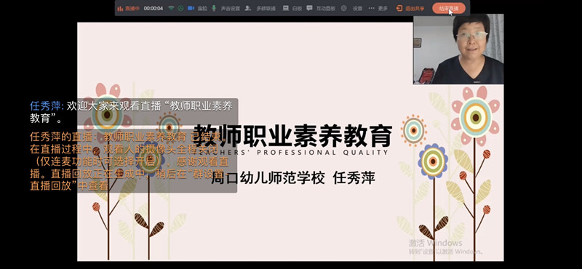Click the presenter webcam video thumbnail
This screenshot has height=269, width=582.
[x=458, y=49]
